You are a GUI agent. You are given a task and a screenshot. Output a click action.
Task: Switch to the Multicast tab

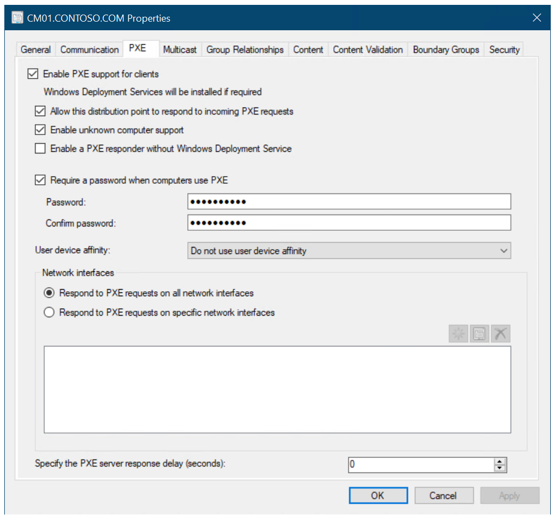coord(180,50)
